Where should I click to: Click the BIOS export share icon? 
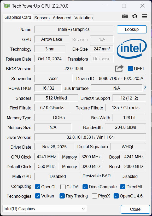coord(119,68)
